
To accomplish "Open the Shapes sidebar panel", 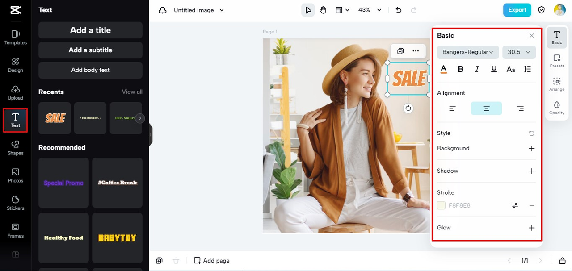I will click(16, 148).
